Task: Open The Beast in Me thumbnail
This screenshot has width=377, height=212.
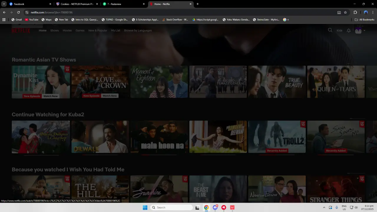Action: [x=218, y=189]
